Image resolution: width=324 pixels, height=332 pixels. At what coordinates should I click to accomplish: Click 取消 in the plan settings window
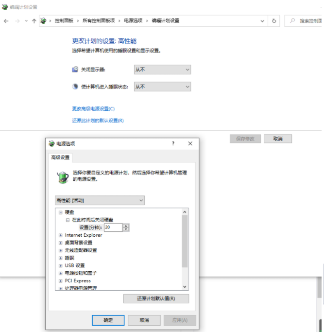pyautogui.click(x=278, y=139)
